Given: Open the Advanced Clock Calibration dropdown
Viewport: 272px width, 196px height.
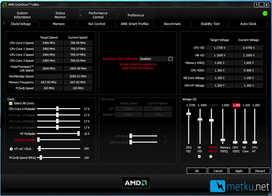Looking at the screenshot, I should [x=170, y=59].
